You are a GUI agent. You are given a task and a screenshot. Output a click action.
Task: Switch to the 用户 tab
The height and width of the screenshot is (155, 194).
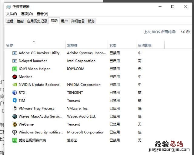(64, 21)
